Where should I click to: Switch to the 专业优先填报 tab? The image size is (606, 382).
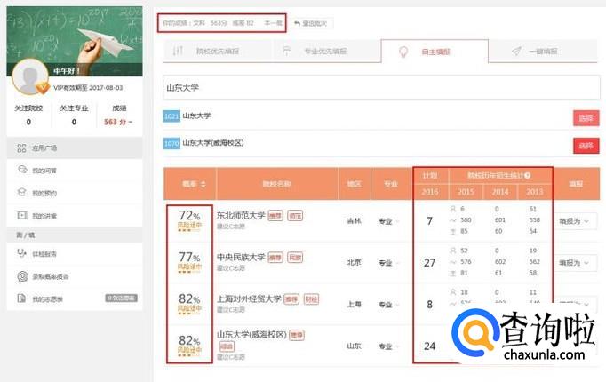(326, 51)
